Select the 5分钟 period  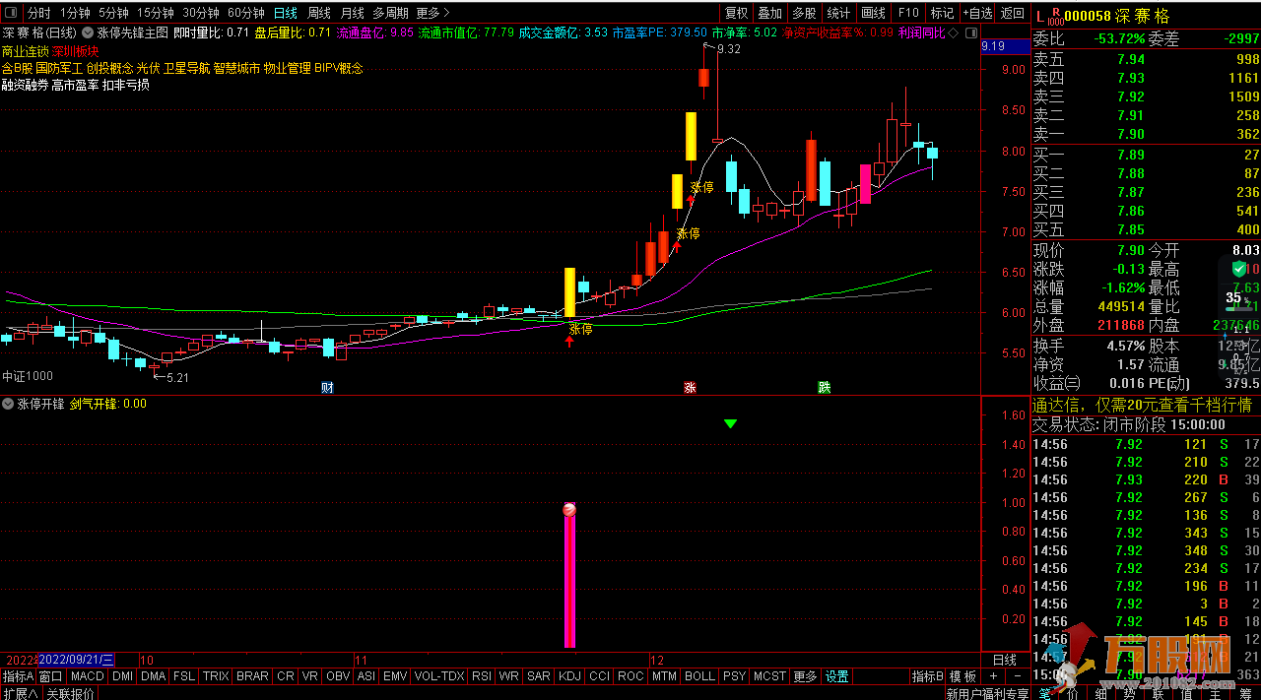pos(113,13)
